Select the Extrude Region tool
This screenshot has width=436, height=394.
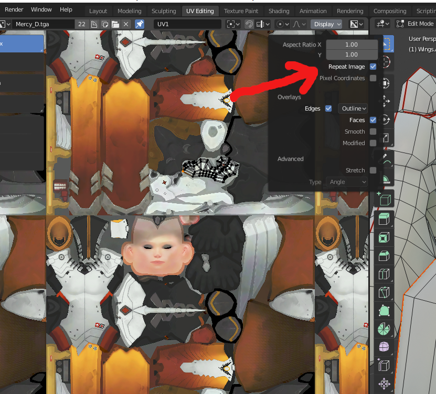click(x=384, y=220)
